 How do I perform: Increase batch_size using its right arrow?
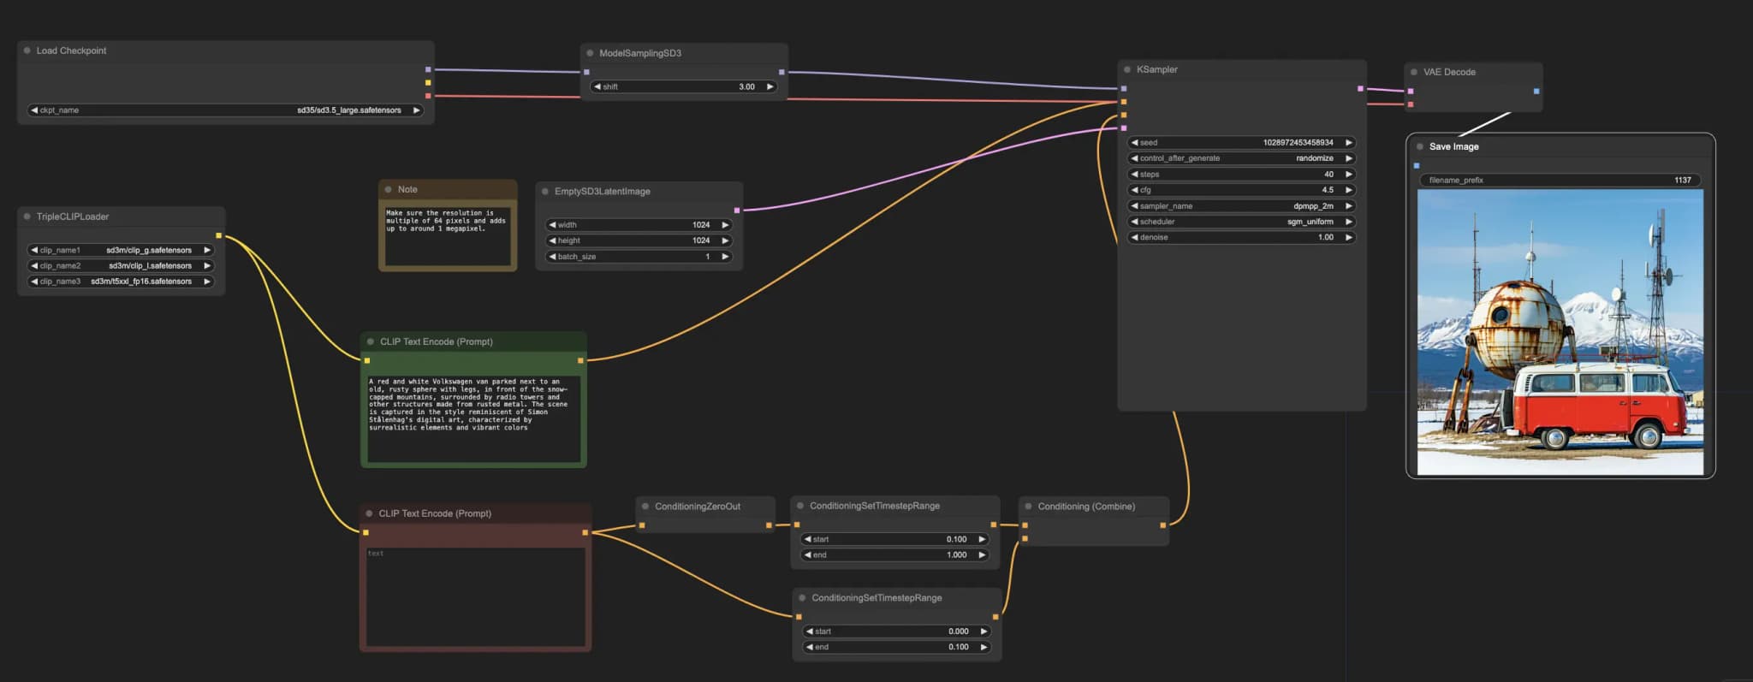point(725,257)
